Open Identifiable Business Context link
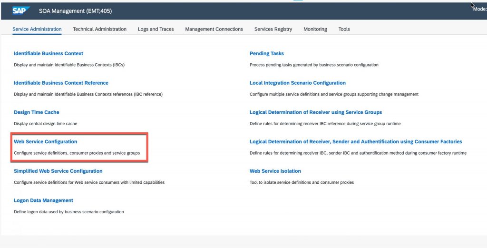The image size is (487, 248). pyautogui.click(x=49, y=53)
